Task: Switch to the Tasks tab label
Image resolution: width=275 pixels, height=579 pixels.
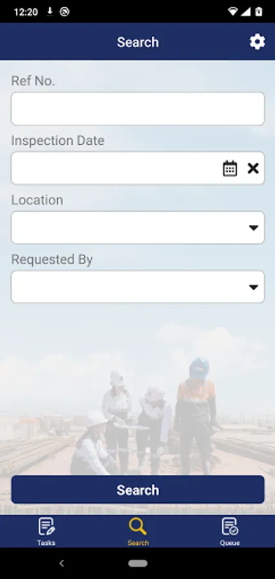Action: pyautogui.click(x=46, y=543)
